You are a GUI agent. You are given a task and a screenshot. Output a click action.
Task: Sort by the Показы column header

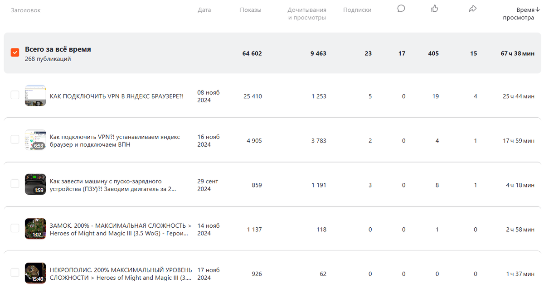click(x=251, y=10)
